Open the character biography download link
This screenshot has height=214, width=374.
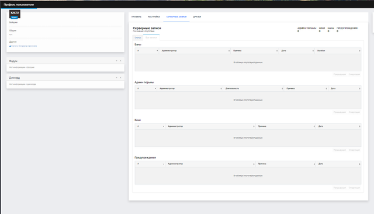(x=24, y=46)
